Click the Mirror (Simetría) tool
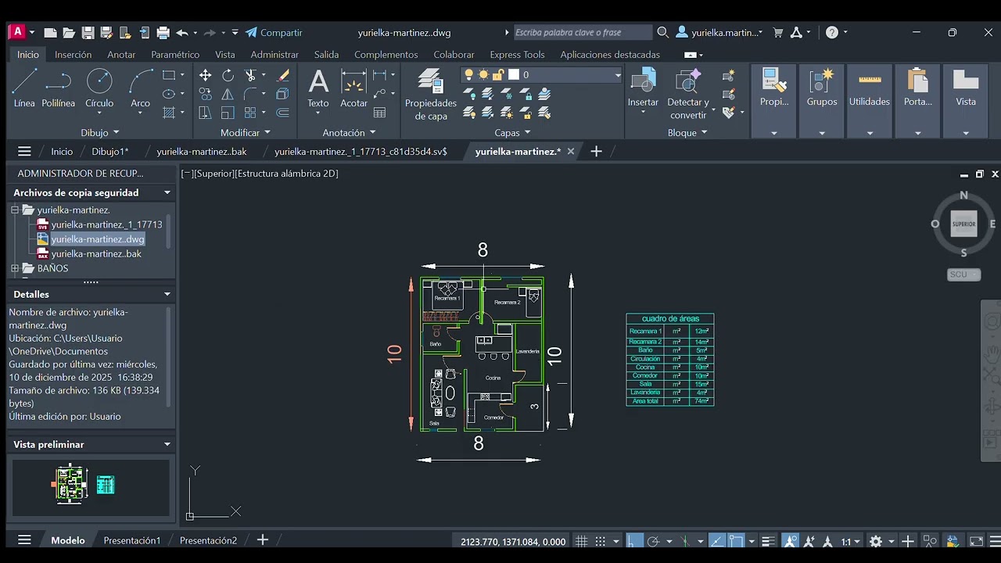Screen dimensions: 1001x563 tap(228, 94)
